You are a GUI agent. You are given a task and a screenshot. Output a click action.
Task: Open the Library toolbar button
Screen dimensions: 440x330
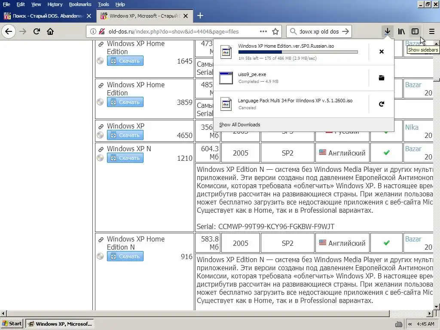click(x=401, y=31)
